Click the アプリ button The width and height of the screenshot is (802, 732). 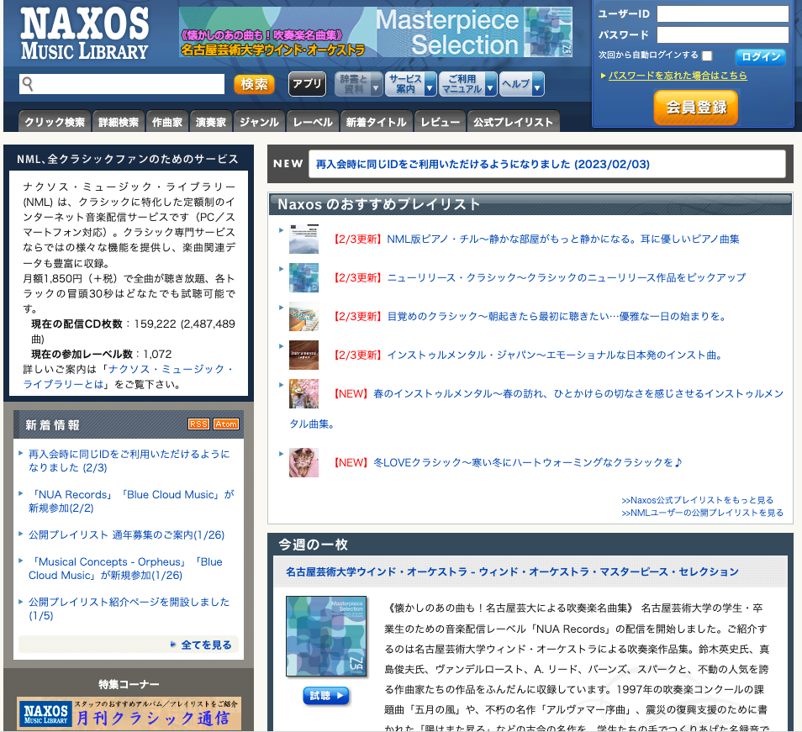click(307, 84)
